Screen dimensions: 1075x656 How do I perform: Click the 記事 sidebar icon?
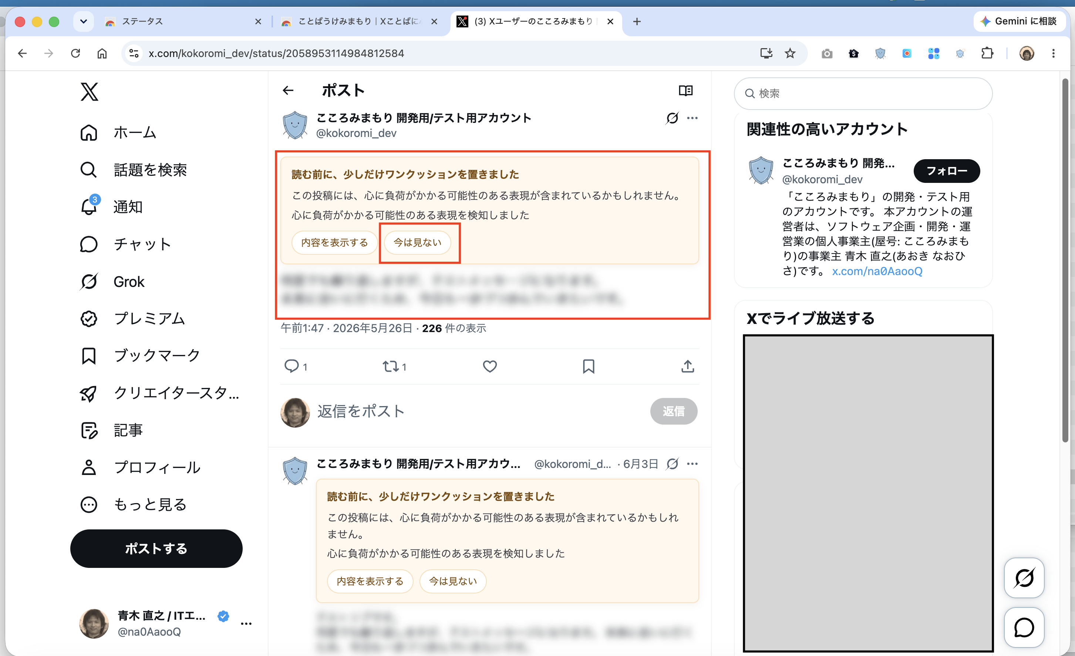point(89,431)
